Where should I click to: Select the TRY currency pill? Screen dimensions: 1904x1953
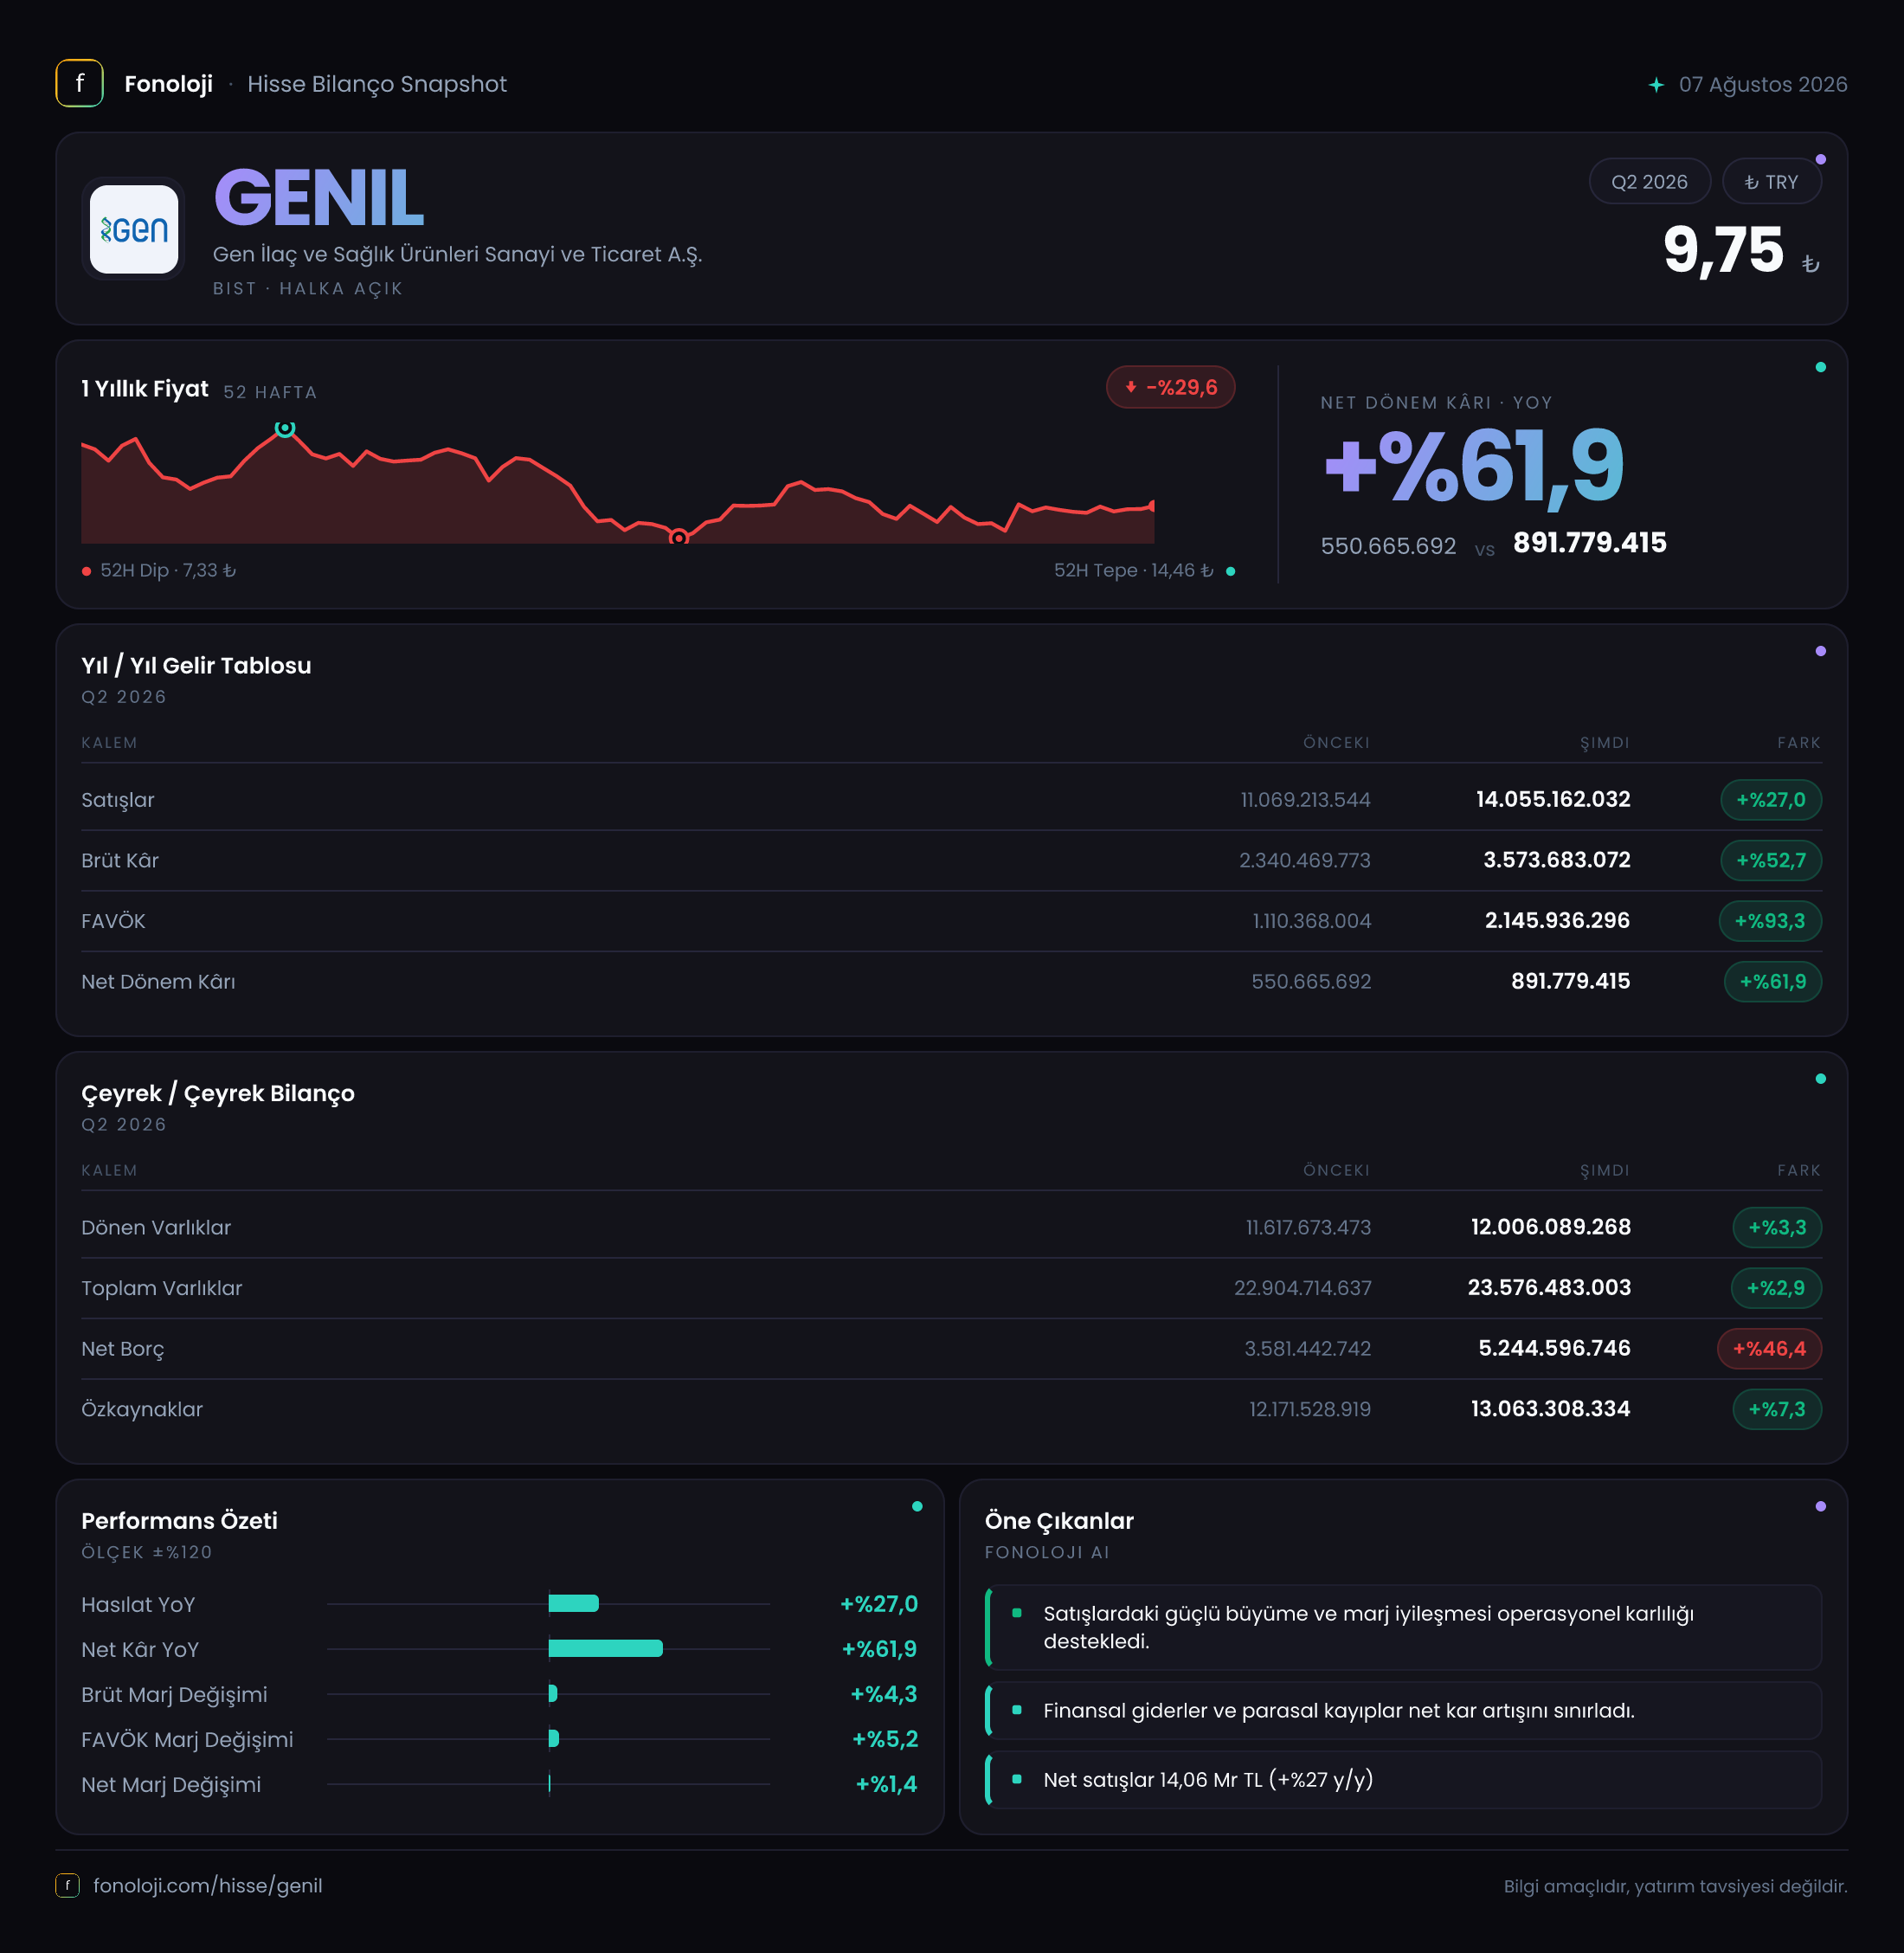pos(1771,182)
